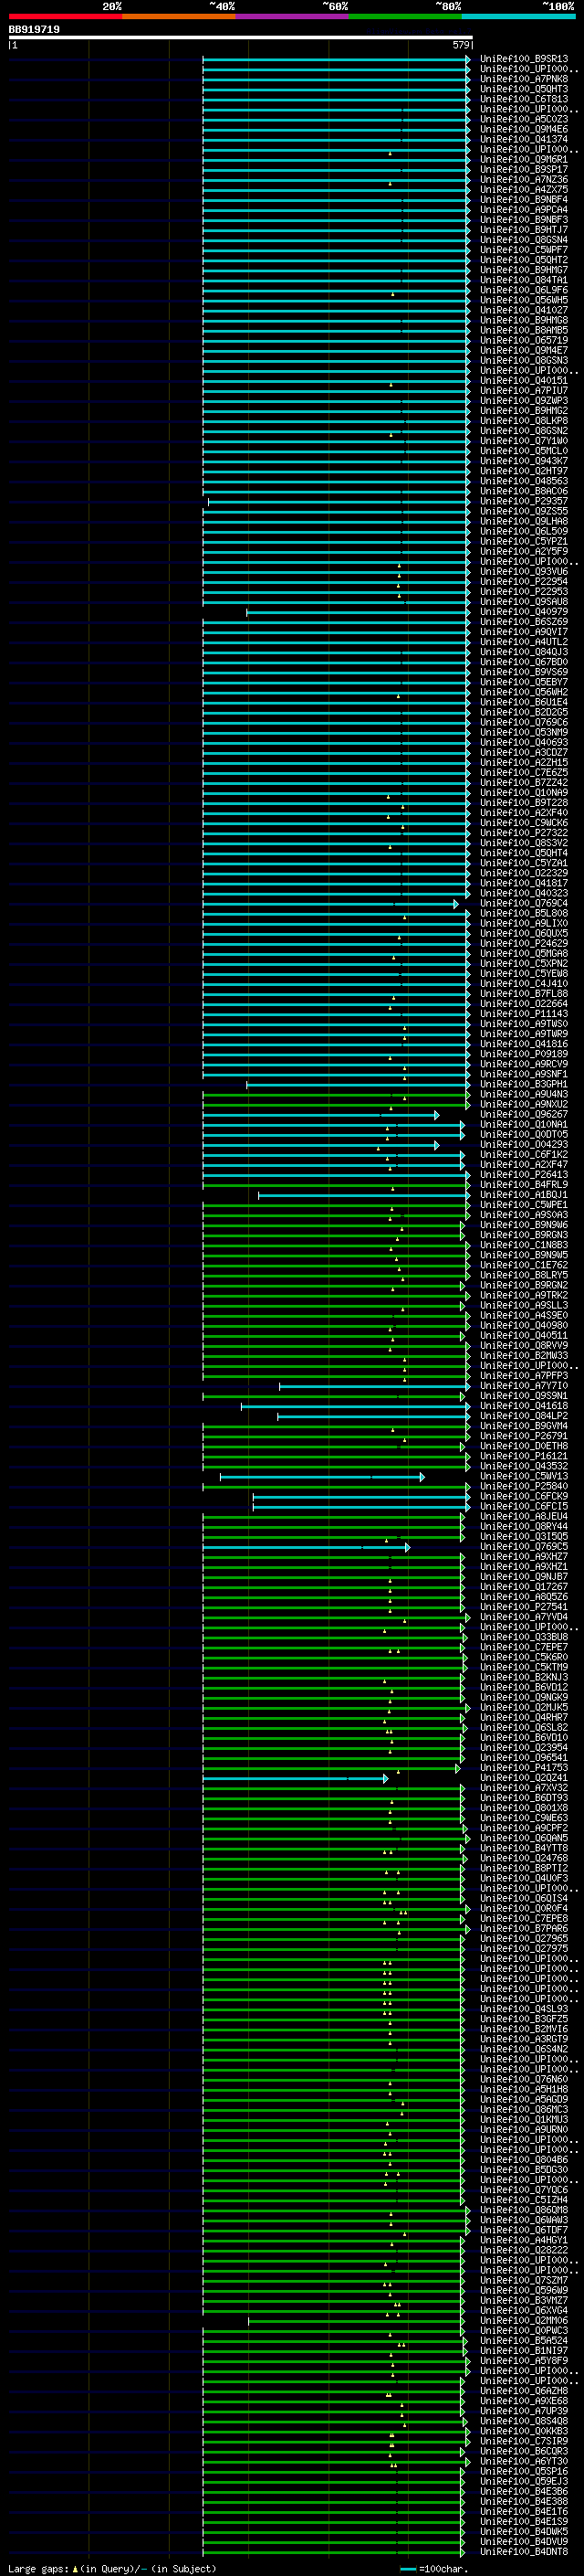Viewport: 584px width, 2576px height.
Task: Select hit label UniRef100_Q84TA1
Action: [524, 280]
